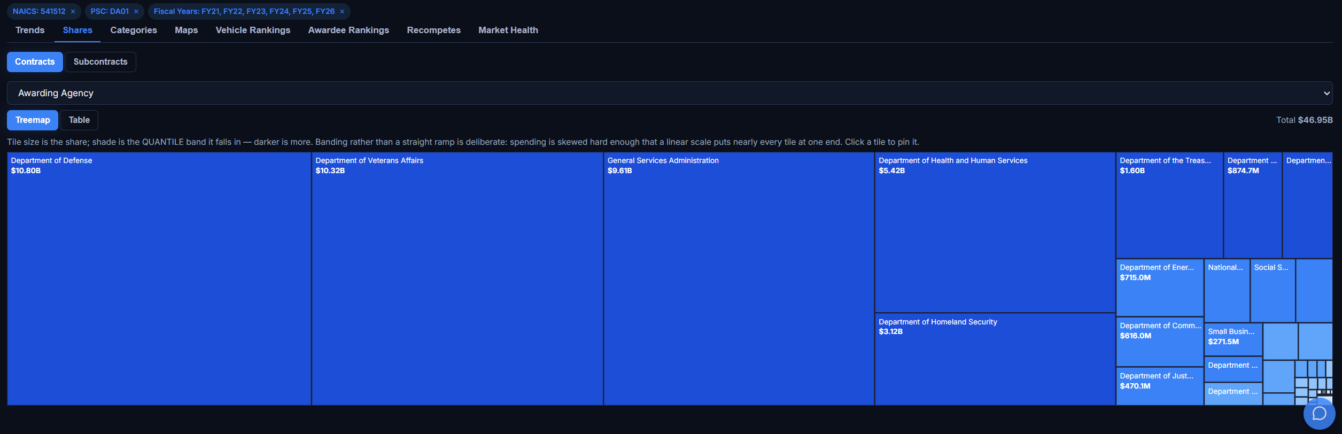Switch to Subcontracts view
This screenshot has height=434, width=1342.
tap(100, 62)
